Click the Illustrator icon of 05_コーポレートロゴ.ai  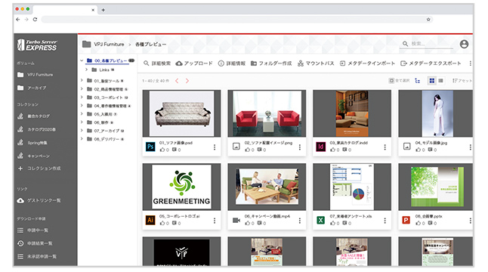(150, 220)
